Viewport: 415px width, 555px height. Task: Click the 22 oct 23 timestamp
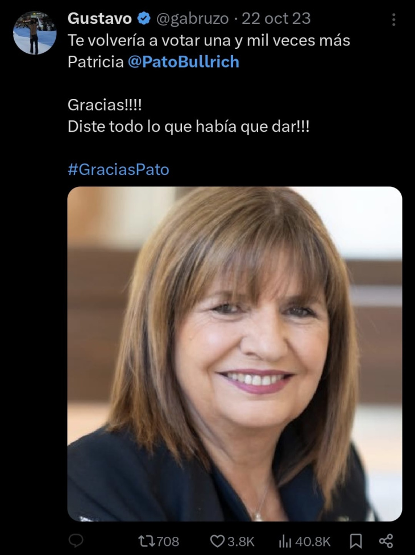tap(276, 19)
